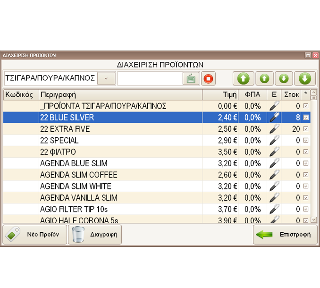Expand the ΤΣΙΓΑΡΑ/ΠΟΥΡΑ/ΚΑΠΝΟΣ category dropdown
The image size is (320, 288).
(x=106, y=78)
